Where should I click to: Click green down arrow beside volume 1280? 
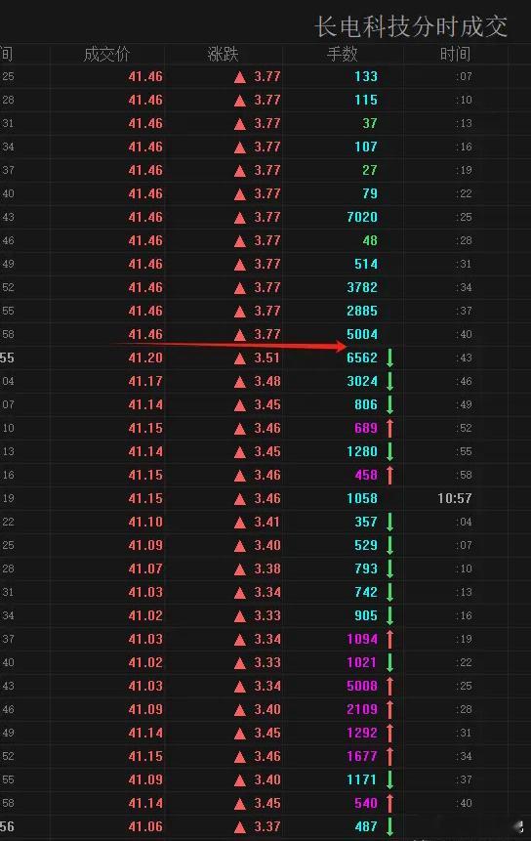tap(390, 451)
